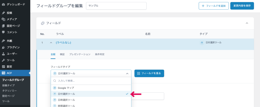Click the wrench icon beside ツール
260x107 pixels.
(x=3, y=60)
